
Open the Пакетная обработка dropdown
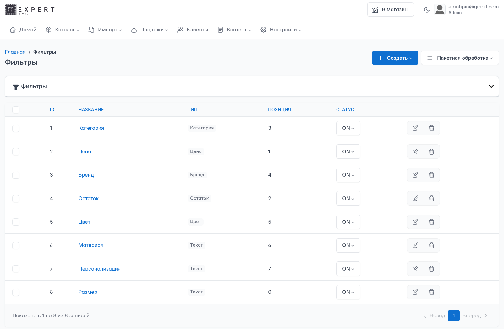pyautogui.click(x=460, y=58)
